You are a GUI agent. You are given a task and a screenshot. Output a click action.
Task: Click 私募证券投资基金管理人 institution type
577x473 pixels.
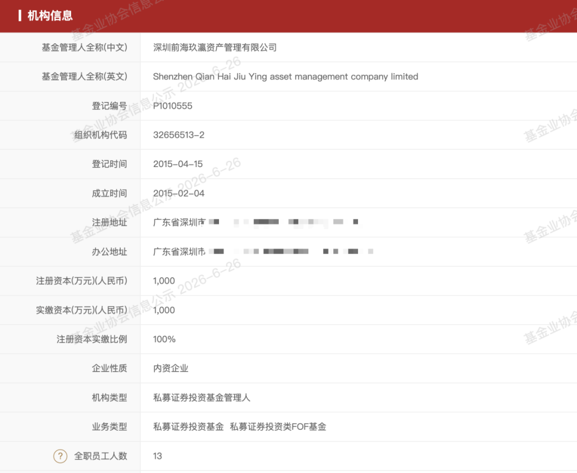click(x=201, y=398)
